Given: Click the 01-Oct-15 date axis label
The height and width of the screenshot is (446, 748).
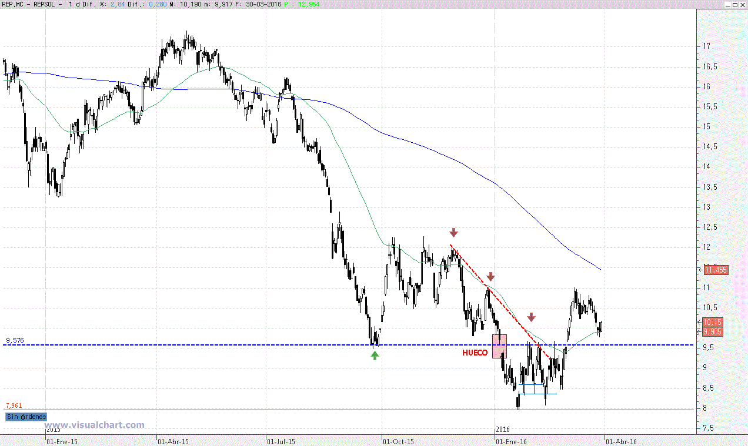Looking at the screenshot, I should [398, 441].
